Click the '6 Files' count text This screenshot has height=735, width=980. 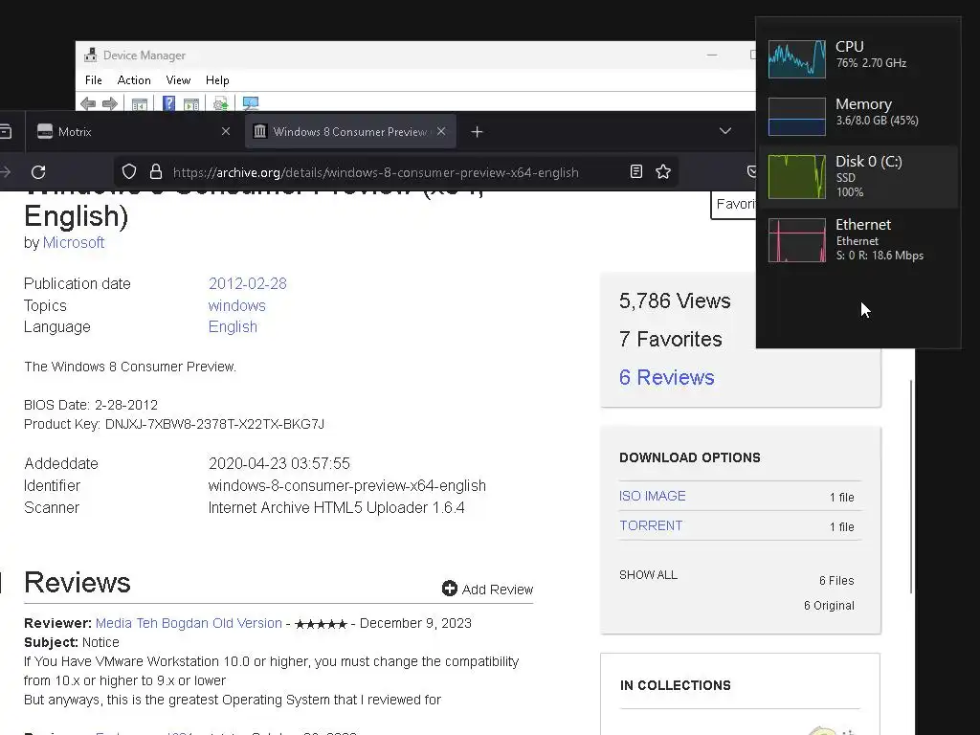836,581
